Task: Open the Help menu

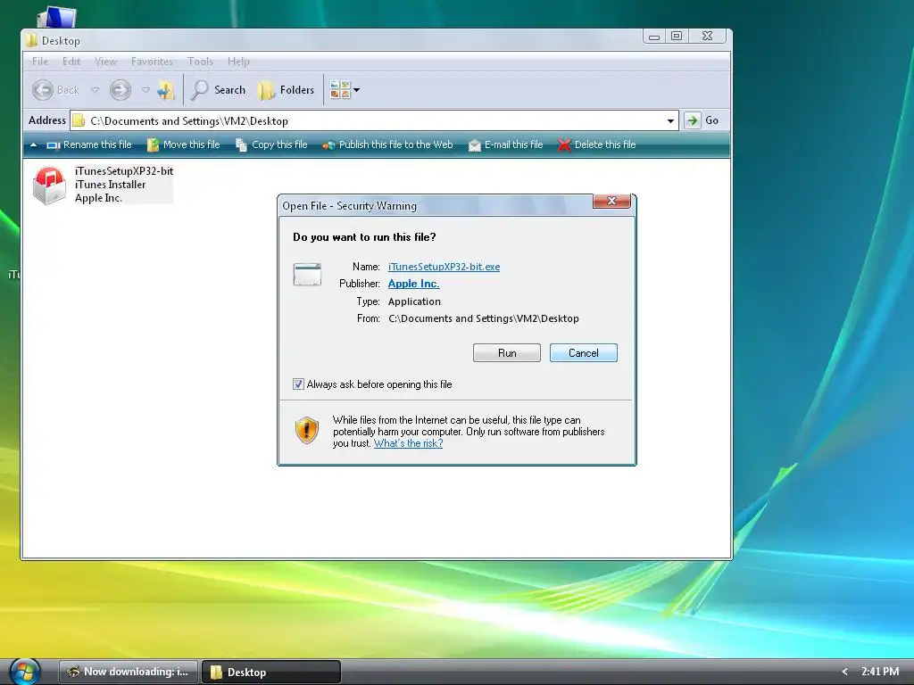Action: (238, 62)
